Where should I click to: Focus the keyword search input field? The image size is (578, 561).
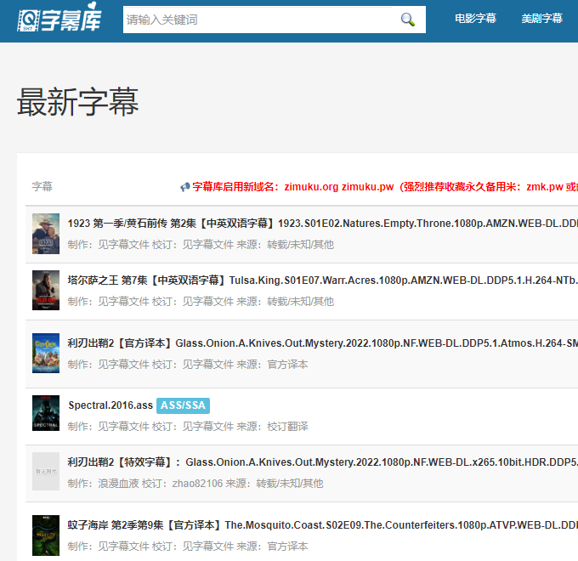click(x=255, y=20)
